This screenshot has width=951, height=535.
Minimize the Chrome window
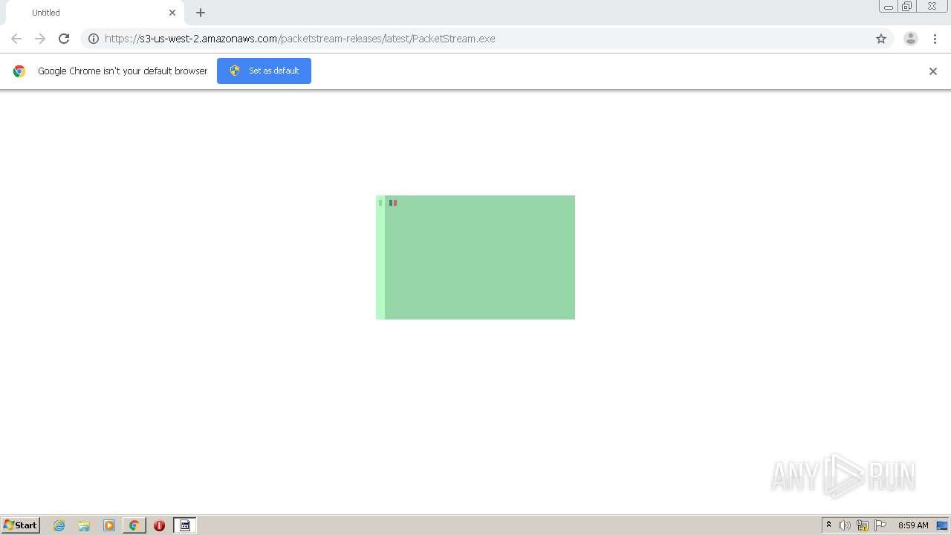(889, 7)
